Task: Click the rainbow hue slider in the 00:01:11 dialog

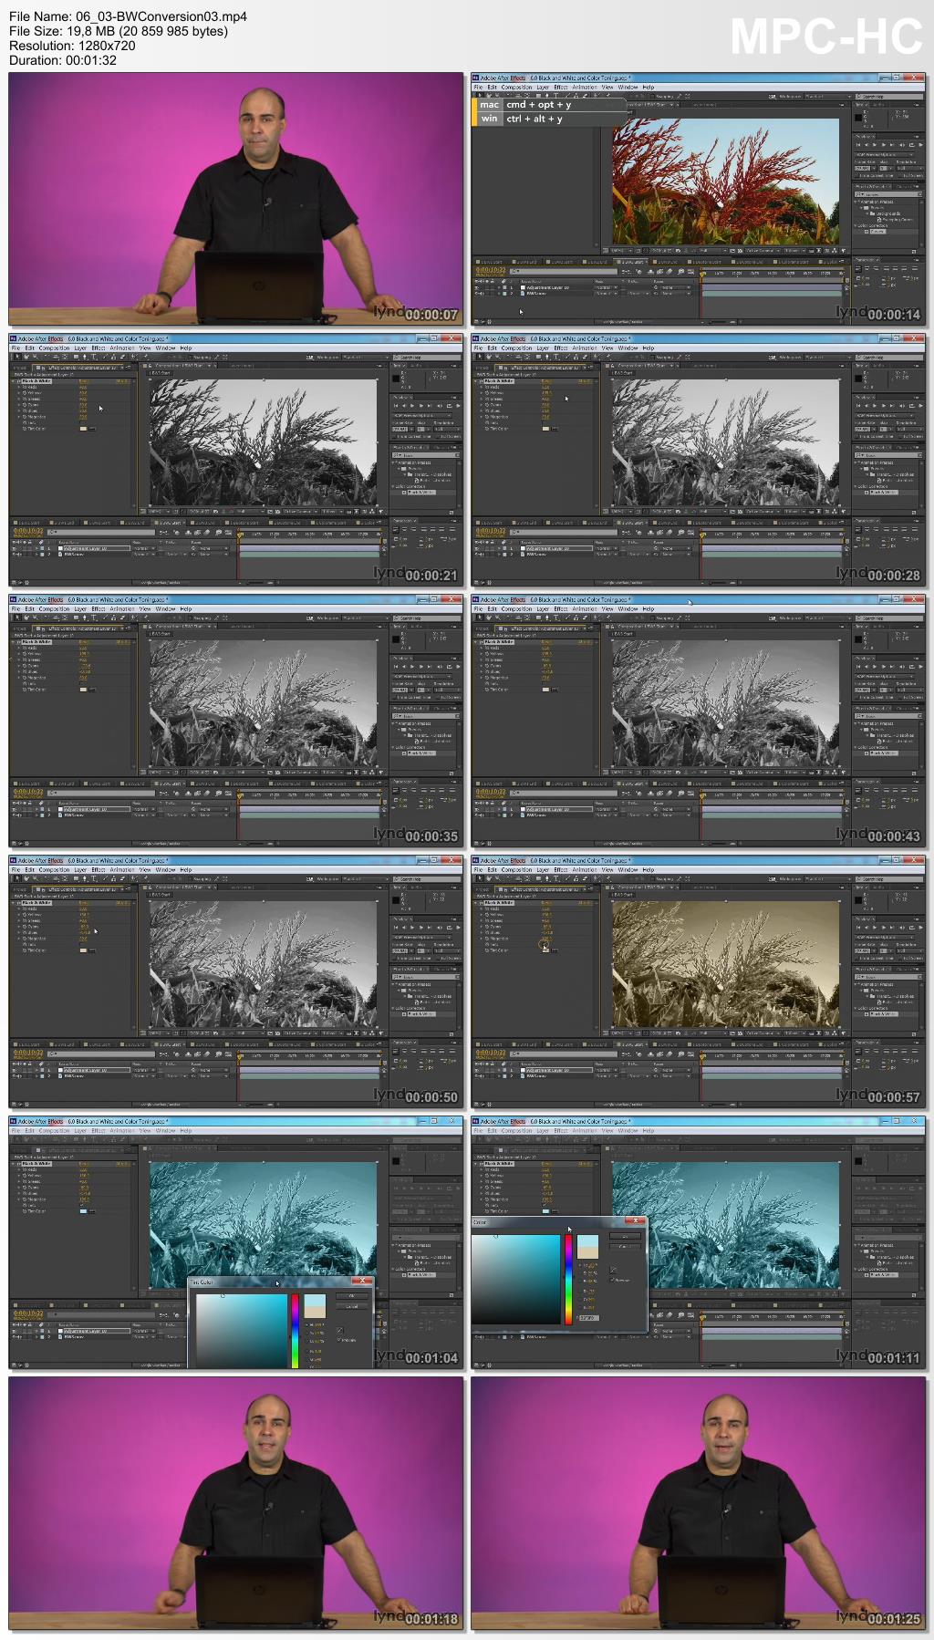Action: [x=568, y=1279]
